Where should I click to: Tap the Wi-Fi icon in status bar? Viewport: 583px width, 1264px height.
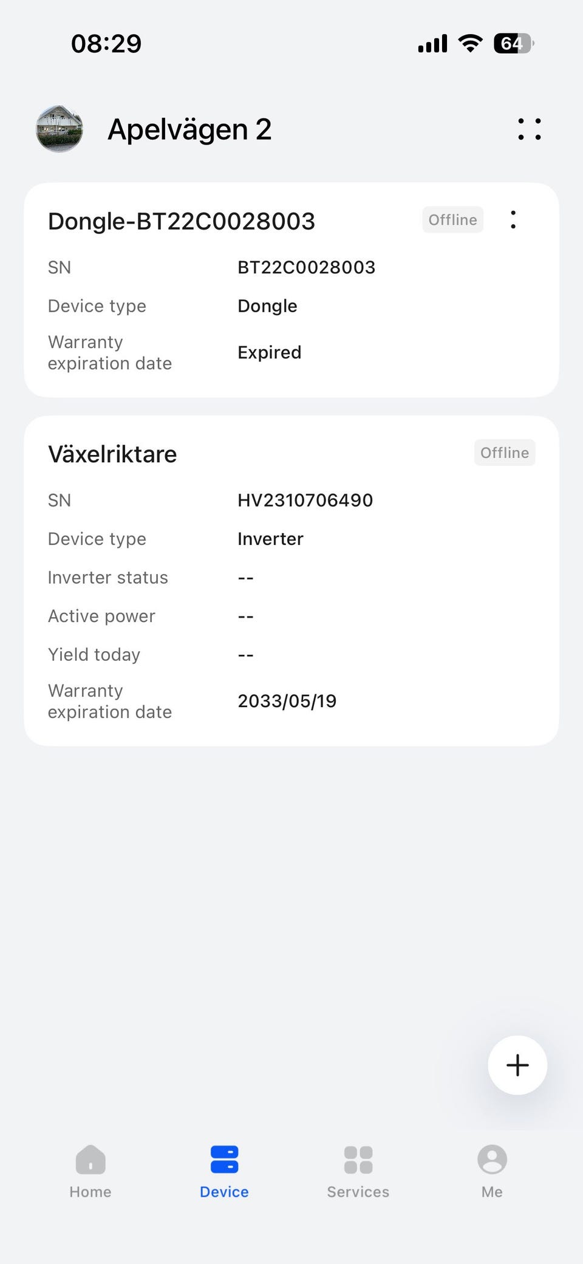[470, 43]
